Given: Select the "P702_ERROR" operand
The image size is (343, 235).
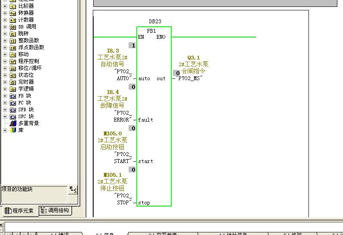Looking at the screenshot, I should tap(123, 116).
